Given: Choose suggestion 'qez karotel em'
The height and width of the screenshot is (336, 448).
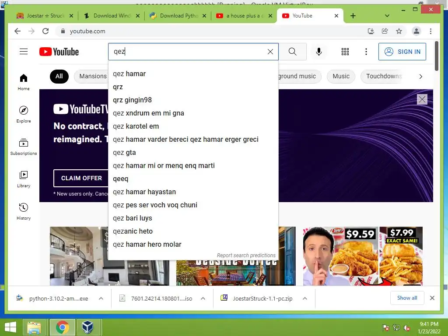Looking at the screenshot, I should (x=193, y=126).
